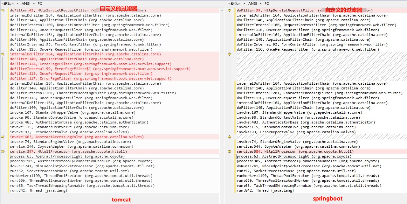Click copy-right arrow beside doFilter:42 line
Image resolution: width=407 pixels, height=204 pixels.
pos(3,11)
